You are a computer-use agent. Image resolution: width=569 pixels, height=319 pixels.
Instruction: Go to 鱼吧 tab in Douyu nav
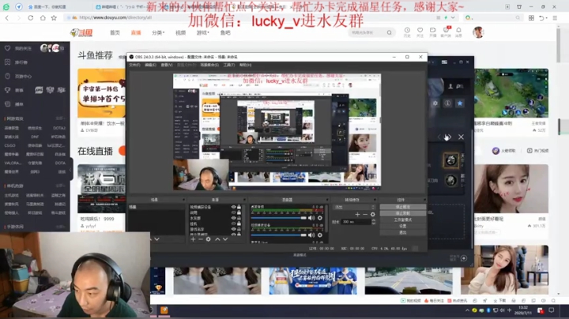click(225, 32)
